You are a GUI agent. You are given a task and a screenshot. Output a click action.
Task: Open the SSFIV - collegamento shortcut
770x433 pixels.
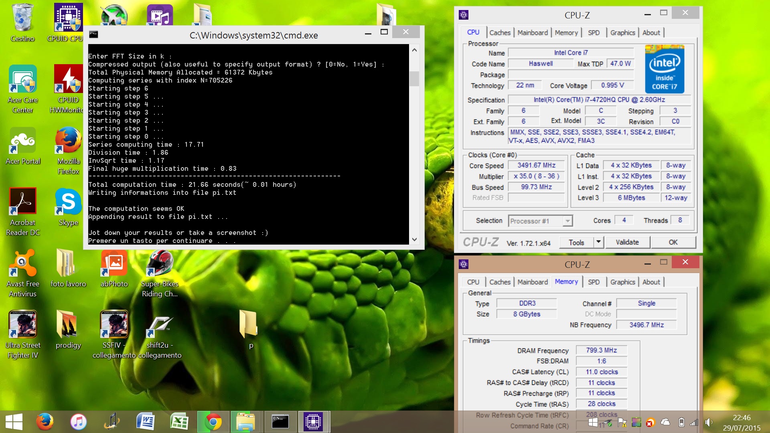point(114,335)
